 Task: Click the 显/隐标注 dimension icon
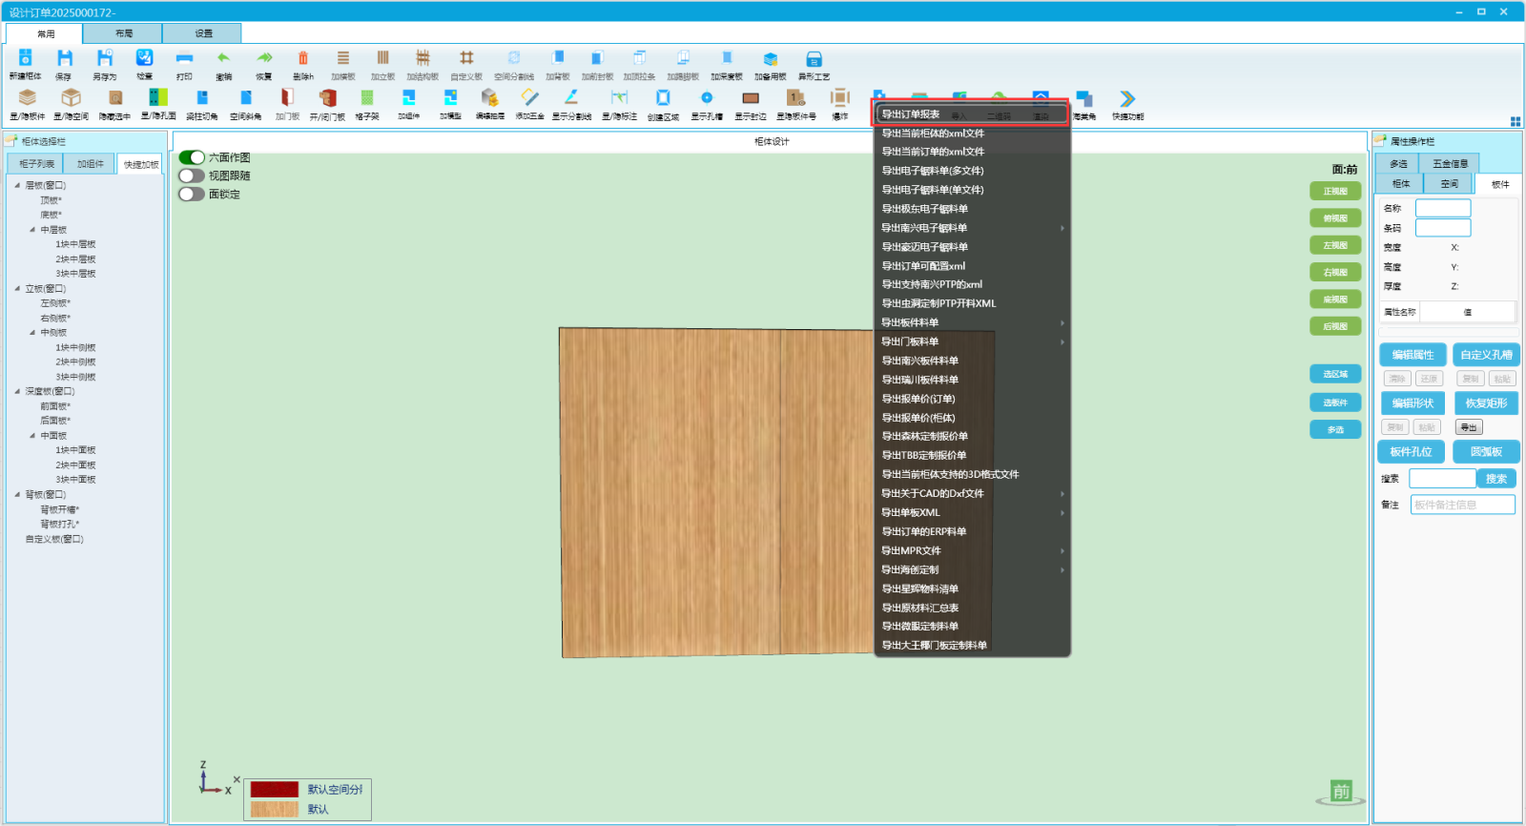619,98
